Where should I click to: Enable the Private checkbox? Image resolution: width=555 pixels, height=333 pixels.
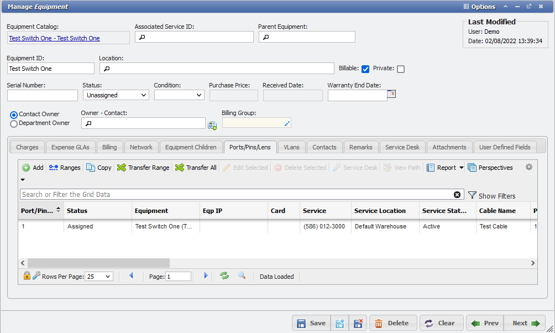[401, 69]
